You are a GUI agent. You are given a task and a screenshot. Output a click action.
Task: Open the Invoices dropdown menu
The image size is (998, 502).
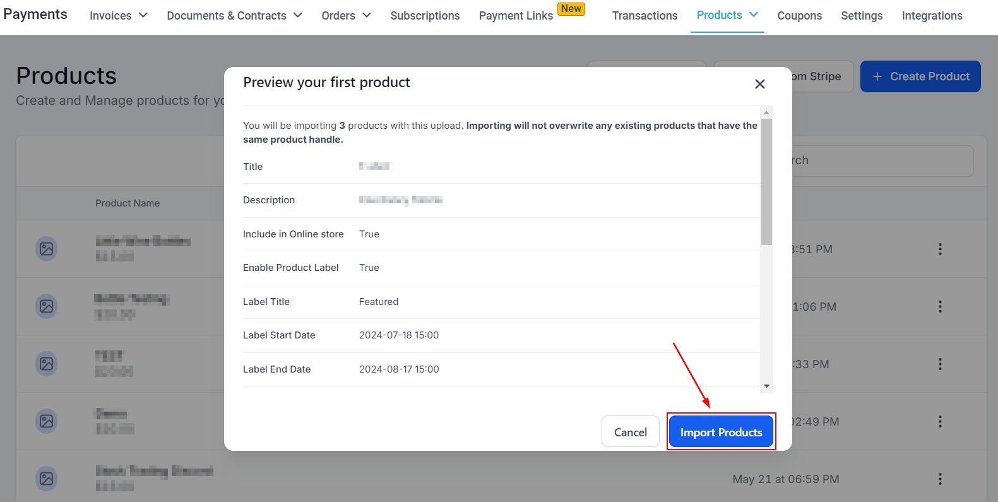click(118, 16)
